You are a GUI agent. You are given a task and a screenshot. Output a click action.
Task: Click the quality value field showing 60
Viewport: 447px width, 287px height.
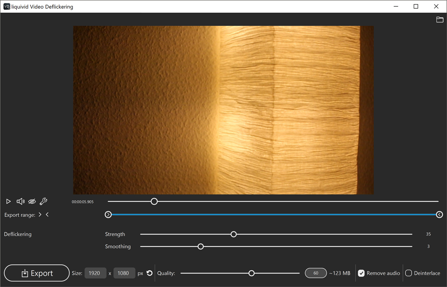point(316,273)
